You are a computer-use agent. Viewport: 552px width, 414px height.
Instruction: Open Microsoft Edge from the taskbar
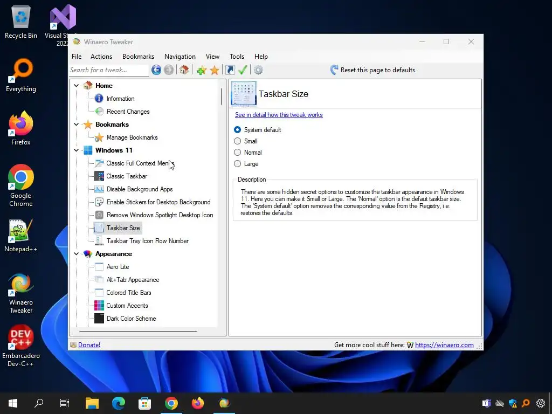[119, 403]
